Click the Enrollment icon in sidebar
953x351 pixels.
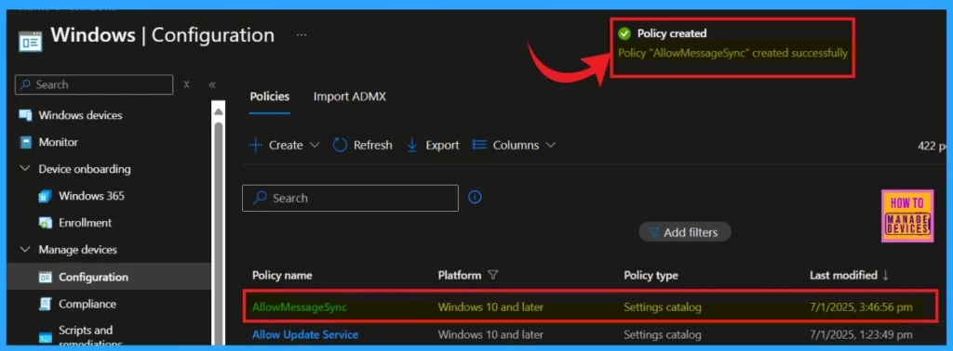pyautogui.click(x=45, y=223)
